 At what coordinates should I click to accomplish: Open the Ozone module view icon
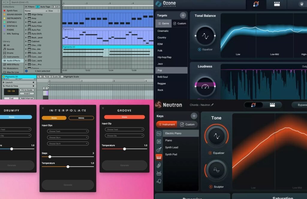[x=277, y=4]
